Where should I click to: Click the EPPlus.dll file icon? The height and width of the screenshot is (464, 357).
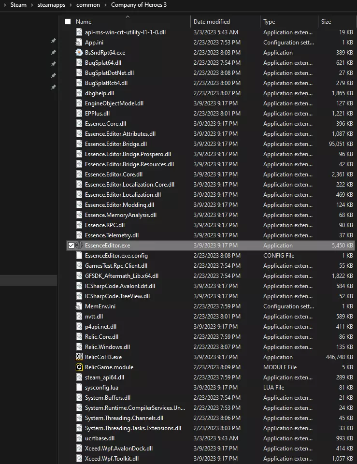[79, 113]
